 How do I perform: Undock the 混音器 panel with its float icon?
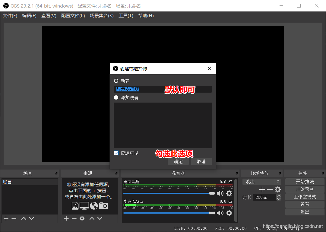coord(237,173)
